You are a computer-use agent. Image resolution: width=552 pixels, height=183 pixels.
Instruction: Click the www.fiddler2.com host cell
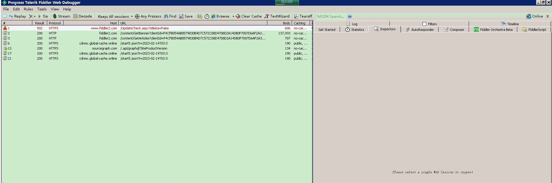click(104, 28)
